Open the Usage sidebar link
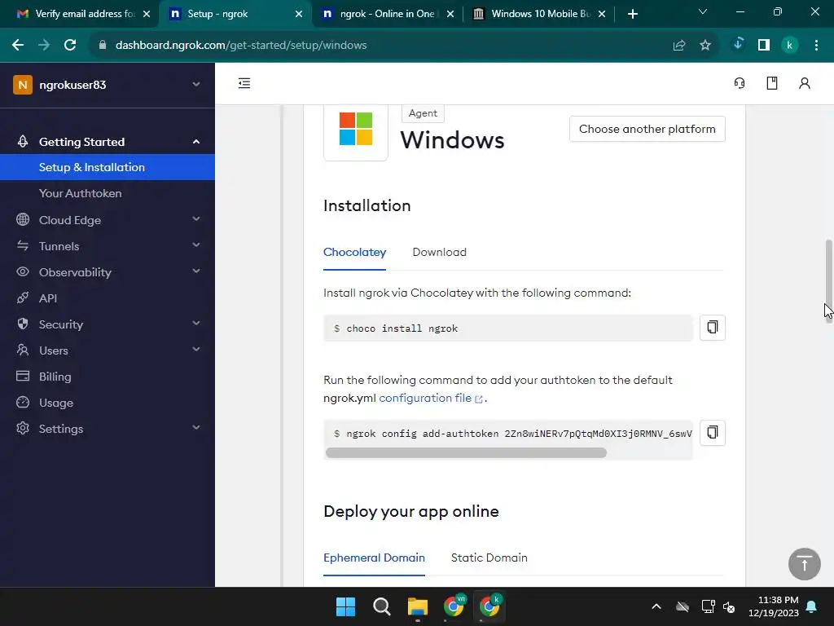 pyautogui.click(x=56, y=403)
